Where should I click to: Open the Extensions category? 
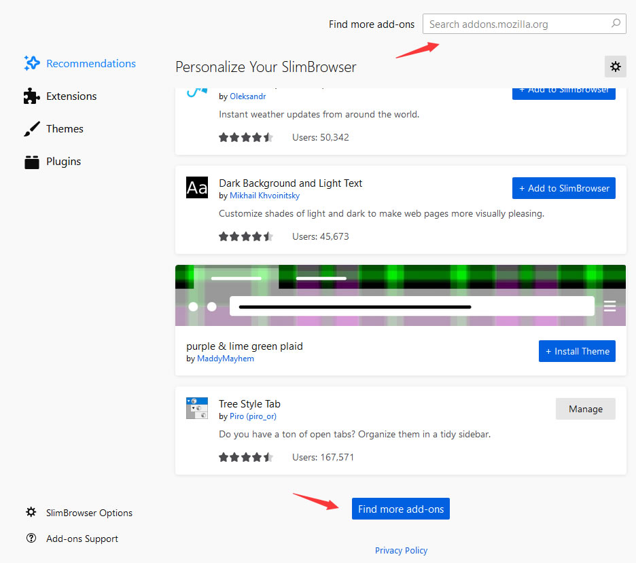(x=60, y=96)
